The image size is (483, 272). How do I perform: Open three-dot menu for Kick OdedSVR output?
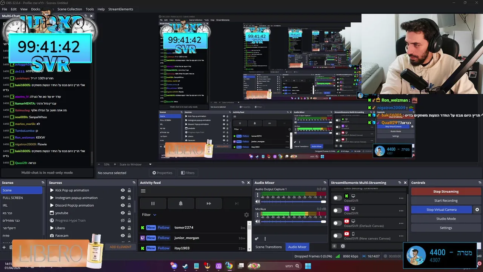401,198
